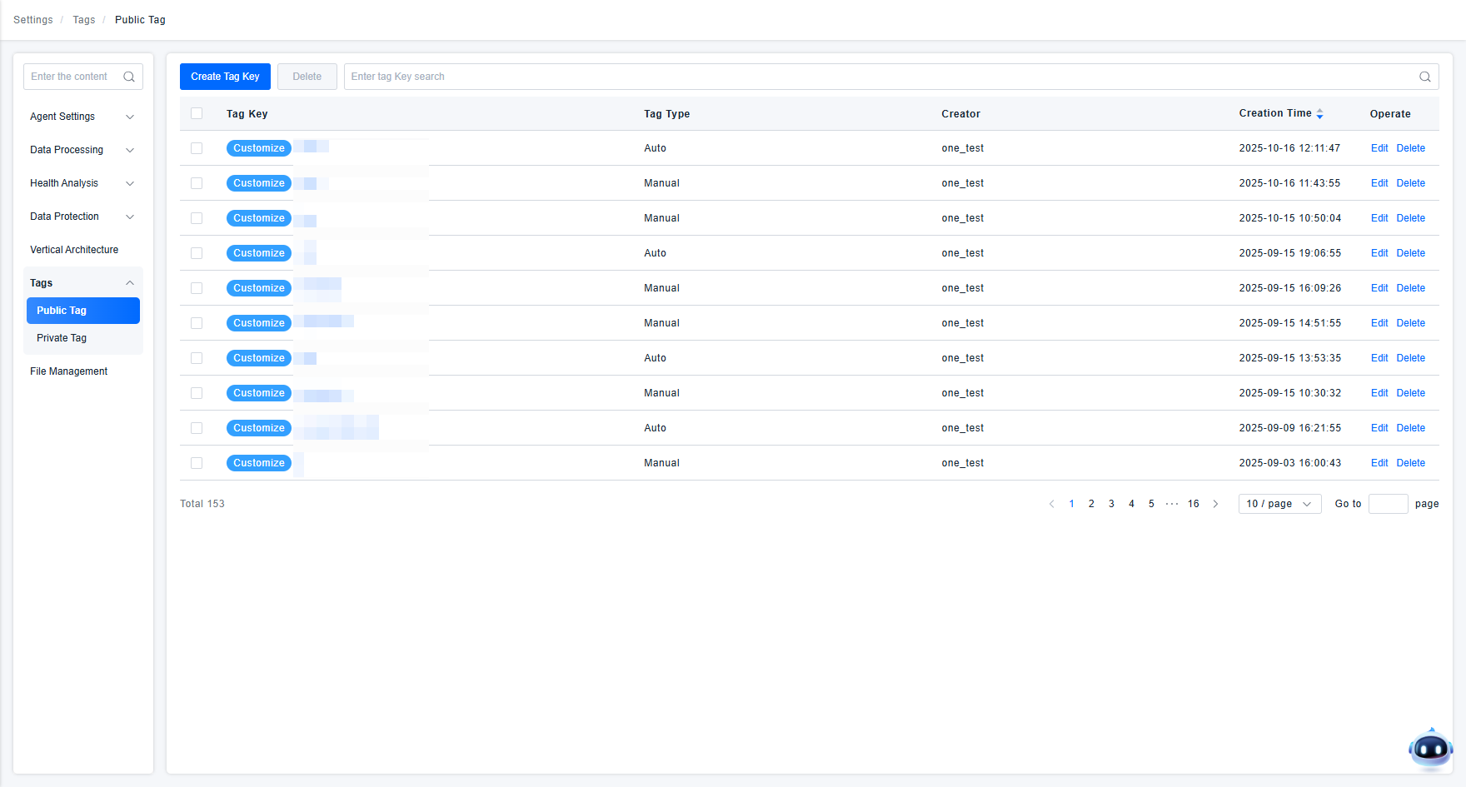This screenshot has width=1466, height=787.
Task: Toggle the select-all checkbox in table header
Action: pos(197,114)
